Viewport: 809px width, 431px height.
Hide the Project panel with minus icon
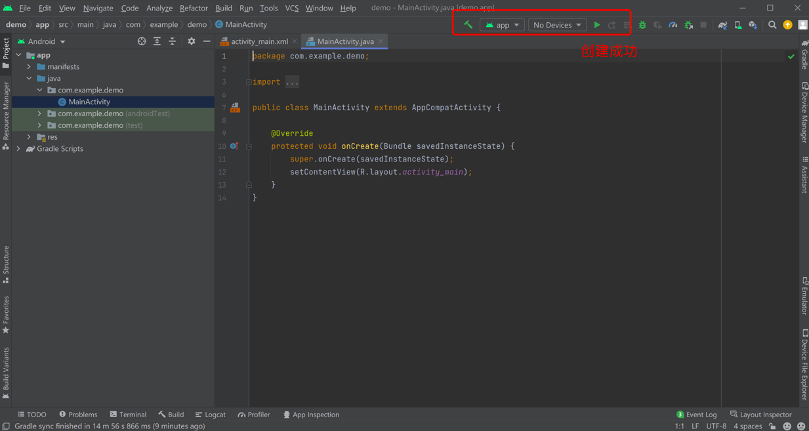click(207, 41)
